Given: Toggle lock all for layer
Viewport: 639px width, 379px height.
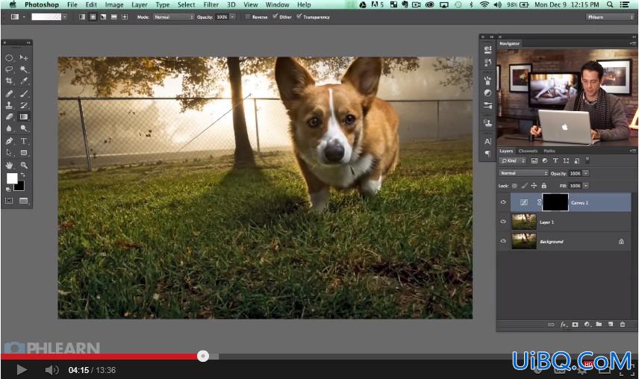Looking at the screenshot, I should tap(543, 186).
